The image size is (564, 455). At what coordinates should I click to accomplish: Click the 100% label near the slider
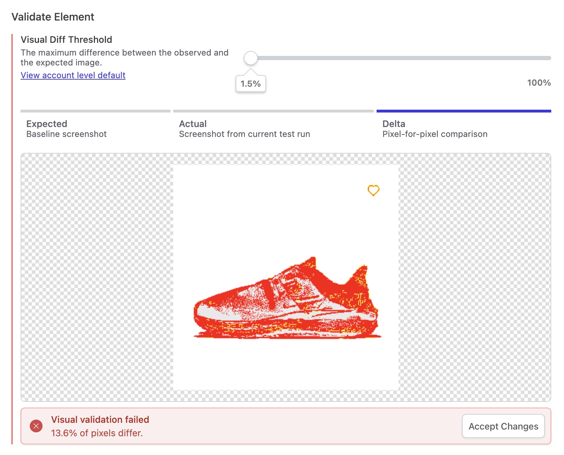pos(538,83)
